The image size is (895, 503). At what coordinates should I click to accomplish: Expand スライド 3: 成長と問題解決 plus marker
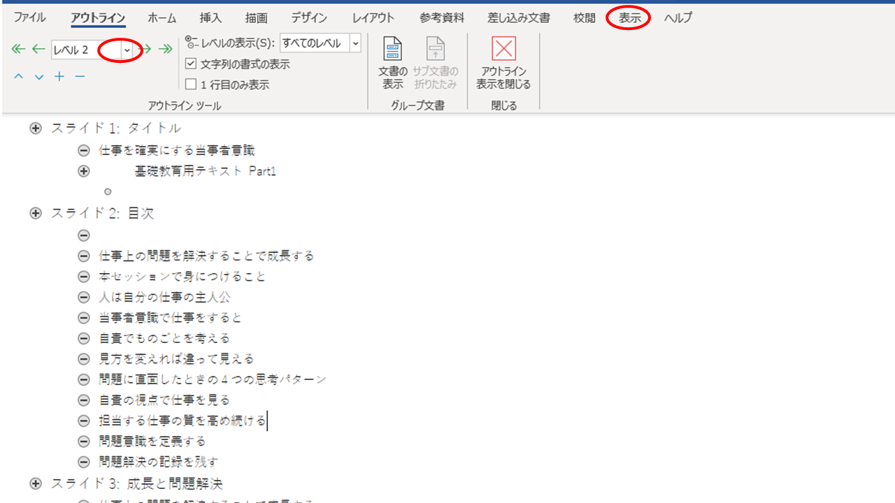pos(36,483)
